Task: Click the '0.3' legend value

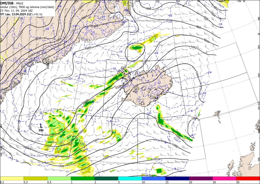Action: 25,182
